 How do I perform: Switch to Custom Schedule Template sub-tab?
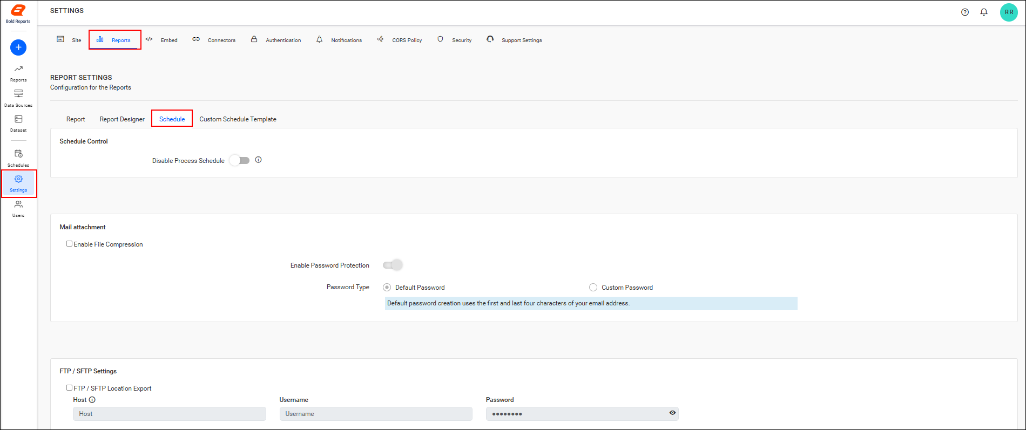pyautogui.click(x=238, y=119)
